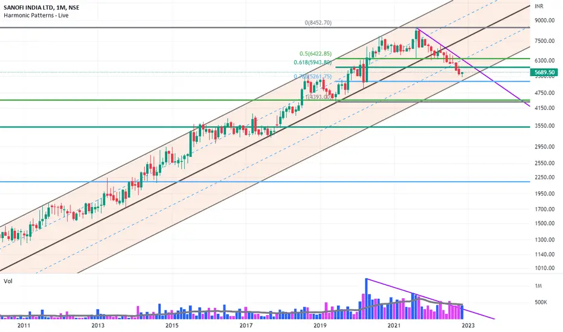The height and width of the screenshot is (332, 563).
Task: Click the 2023 label on time axis
Action: pos(468,325)
